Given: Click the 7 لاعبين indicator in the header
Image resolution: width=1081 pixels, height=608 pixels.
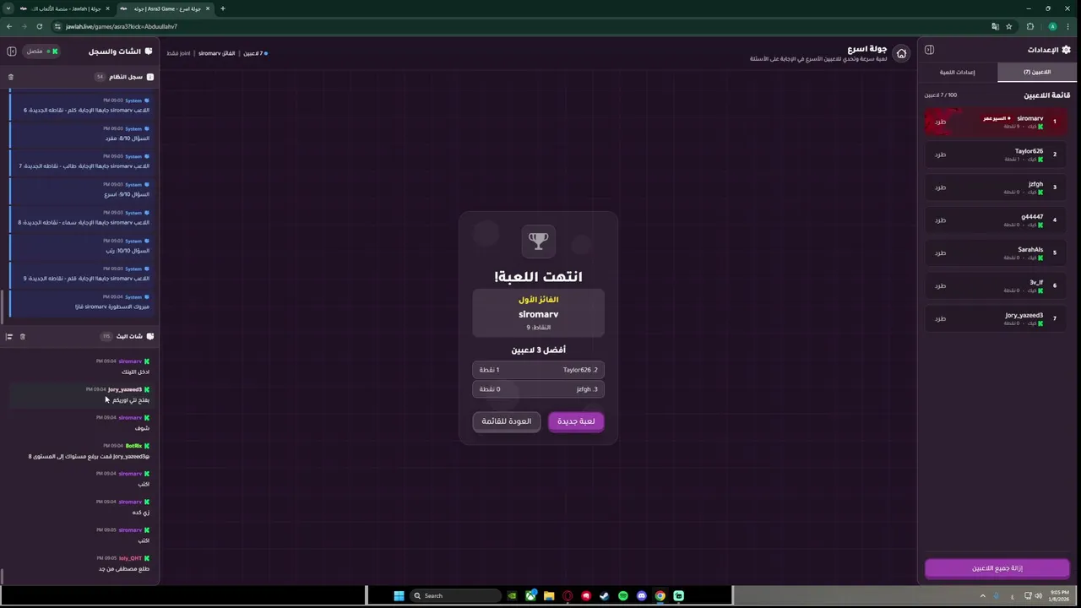Looking at the screenshot, I should point(255,53).
